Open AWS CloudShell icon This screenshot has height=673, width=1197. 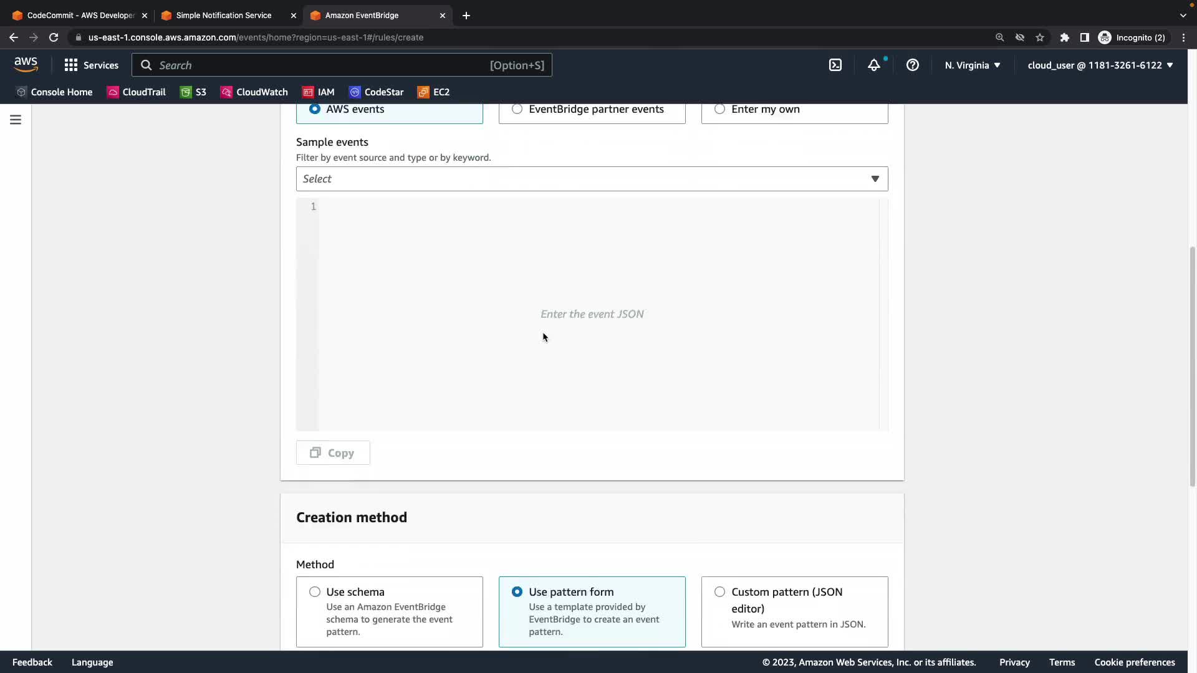click(x=835, y=65)
